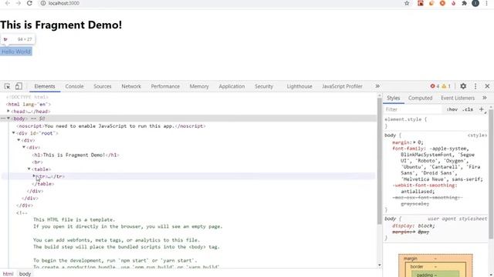
Task: Close the DevTools panel
Action: (x=487, y=86)
